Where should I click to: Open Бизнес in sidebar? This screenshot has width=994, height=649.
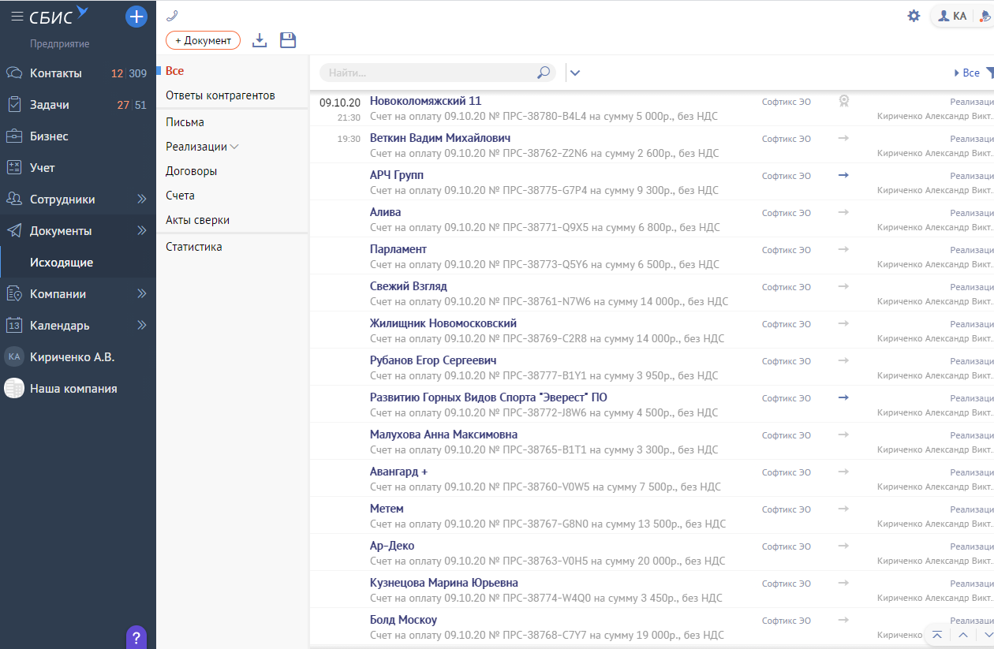pos(49,136)
